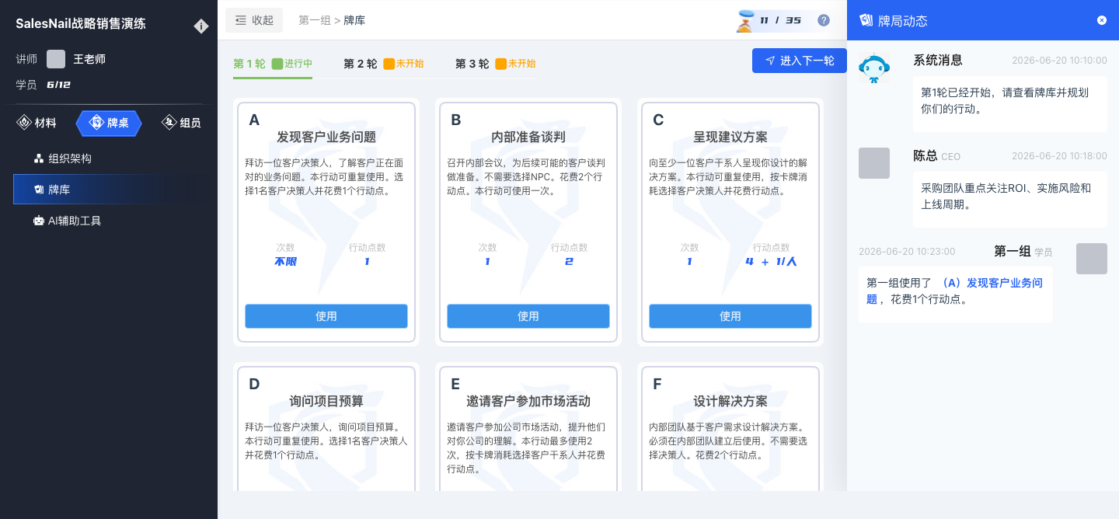Click the 不限 count value on card A

(285, 262)
